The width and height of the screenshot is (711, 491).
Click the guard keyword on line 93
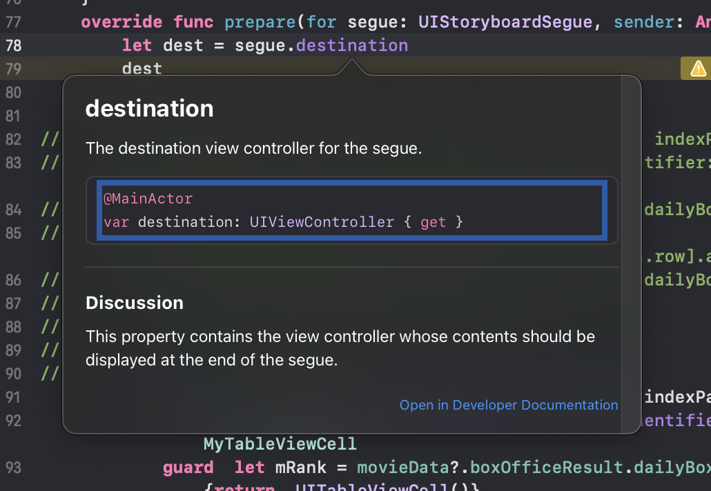(x=188, y=468)
